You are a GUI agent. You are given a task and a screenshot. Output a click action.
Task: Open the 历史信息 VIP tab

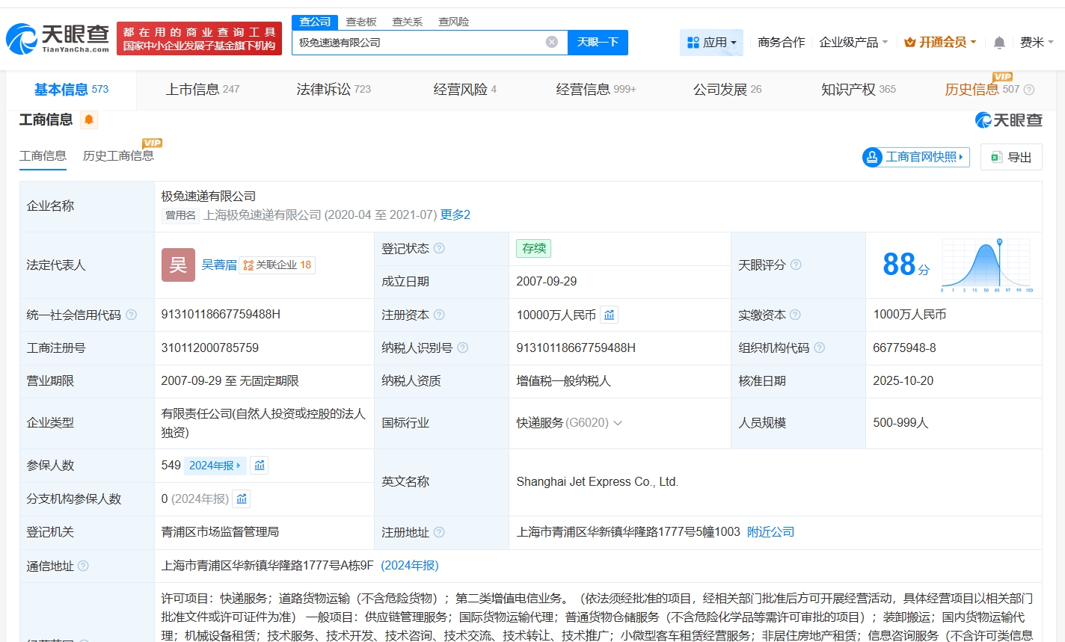(x=982, y=90)
